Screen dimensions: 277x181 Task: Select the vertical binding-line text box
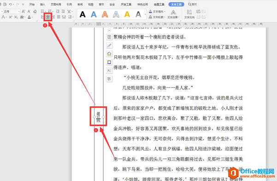tap(99, 117)
